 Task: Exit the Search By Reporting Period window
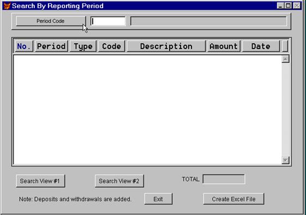pos(158,199)
